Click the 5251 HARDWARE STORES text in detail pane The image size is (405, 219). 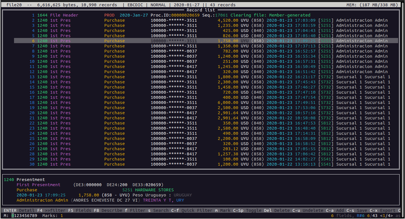click(x=148, y=190)
